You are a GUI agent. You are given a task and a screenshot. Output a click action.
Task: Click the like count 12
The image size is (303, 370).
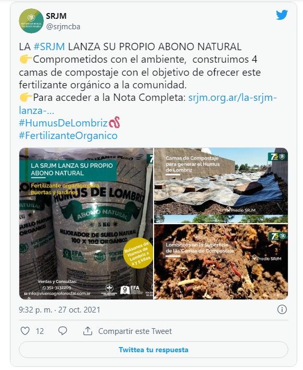point(40,331)
